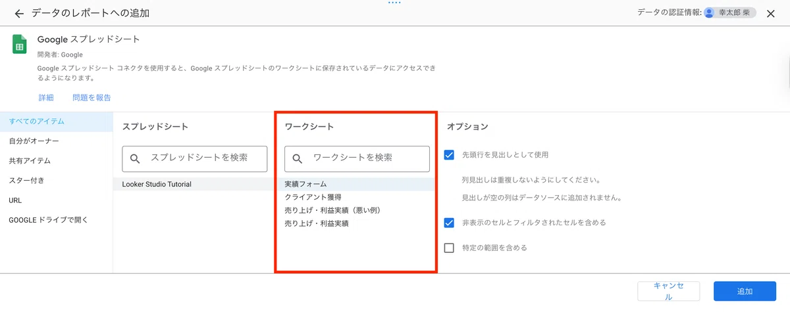
Task: Focus the ワークシートを検索 field
Action: tap(357, 158)
